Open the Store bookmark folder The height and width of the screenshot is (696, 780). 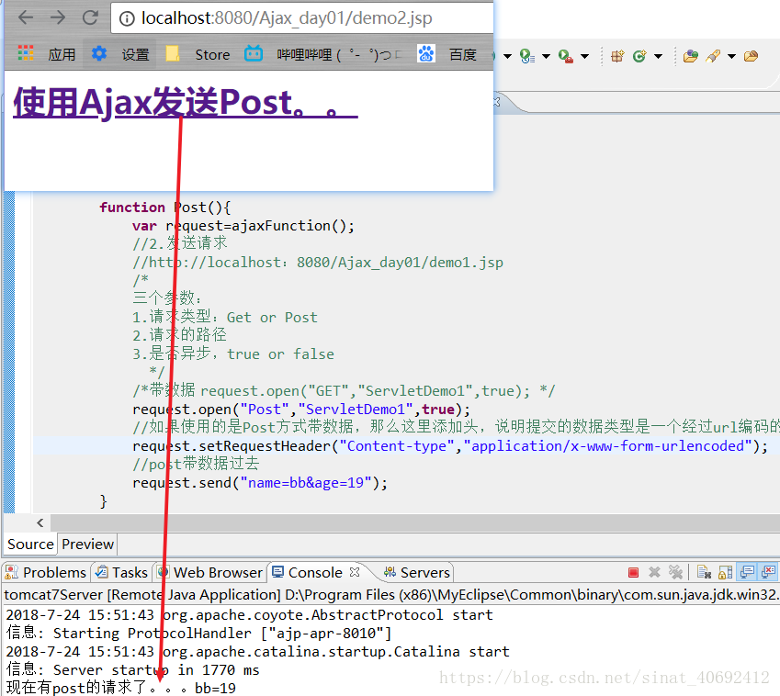pyautogui.click(x=198, y=53)
